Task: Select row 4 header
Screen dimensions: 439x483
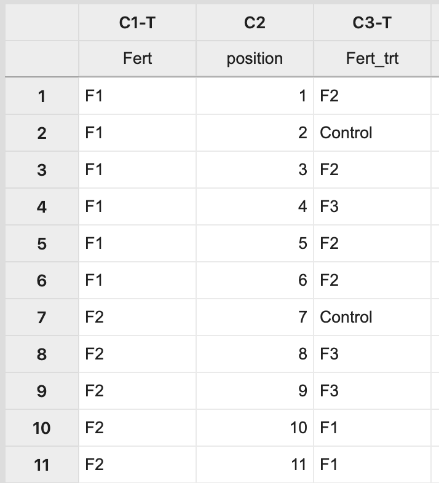Action: click(x=41, y=206)
